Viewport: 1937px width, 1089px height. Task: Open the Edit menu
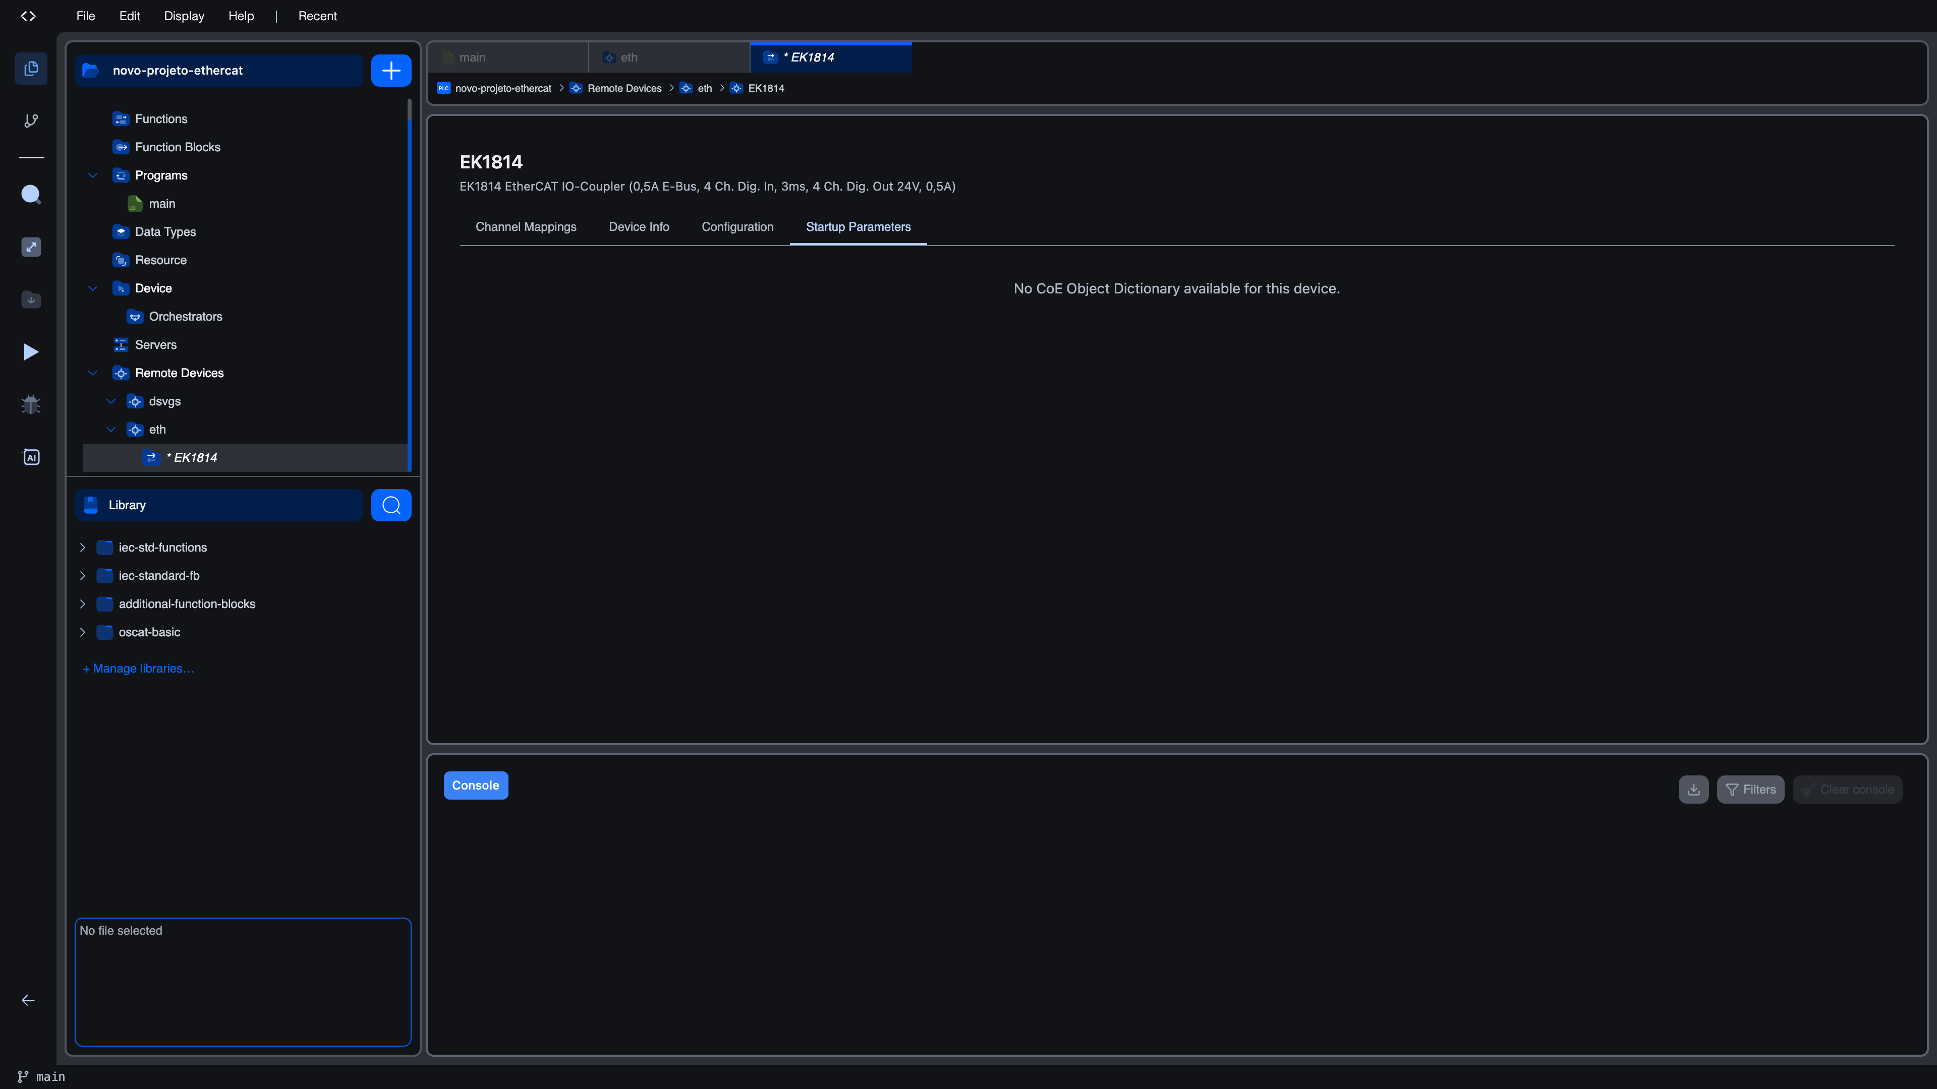[x=129, y=16]
